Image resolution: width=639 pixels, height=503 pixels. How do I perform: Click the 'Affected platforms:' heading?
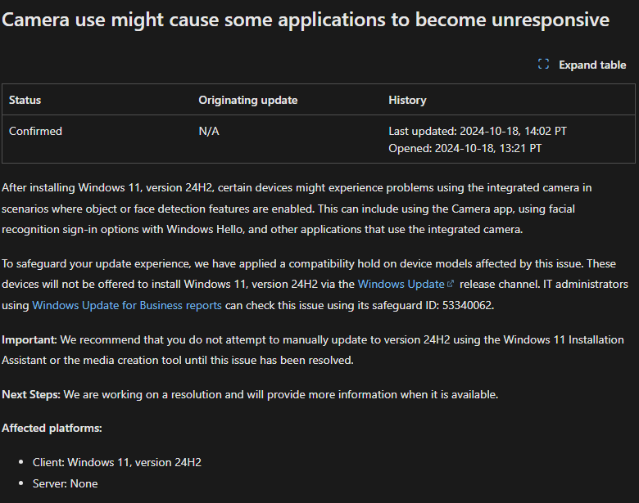(x=52, y=428)
